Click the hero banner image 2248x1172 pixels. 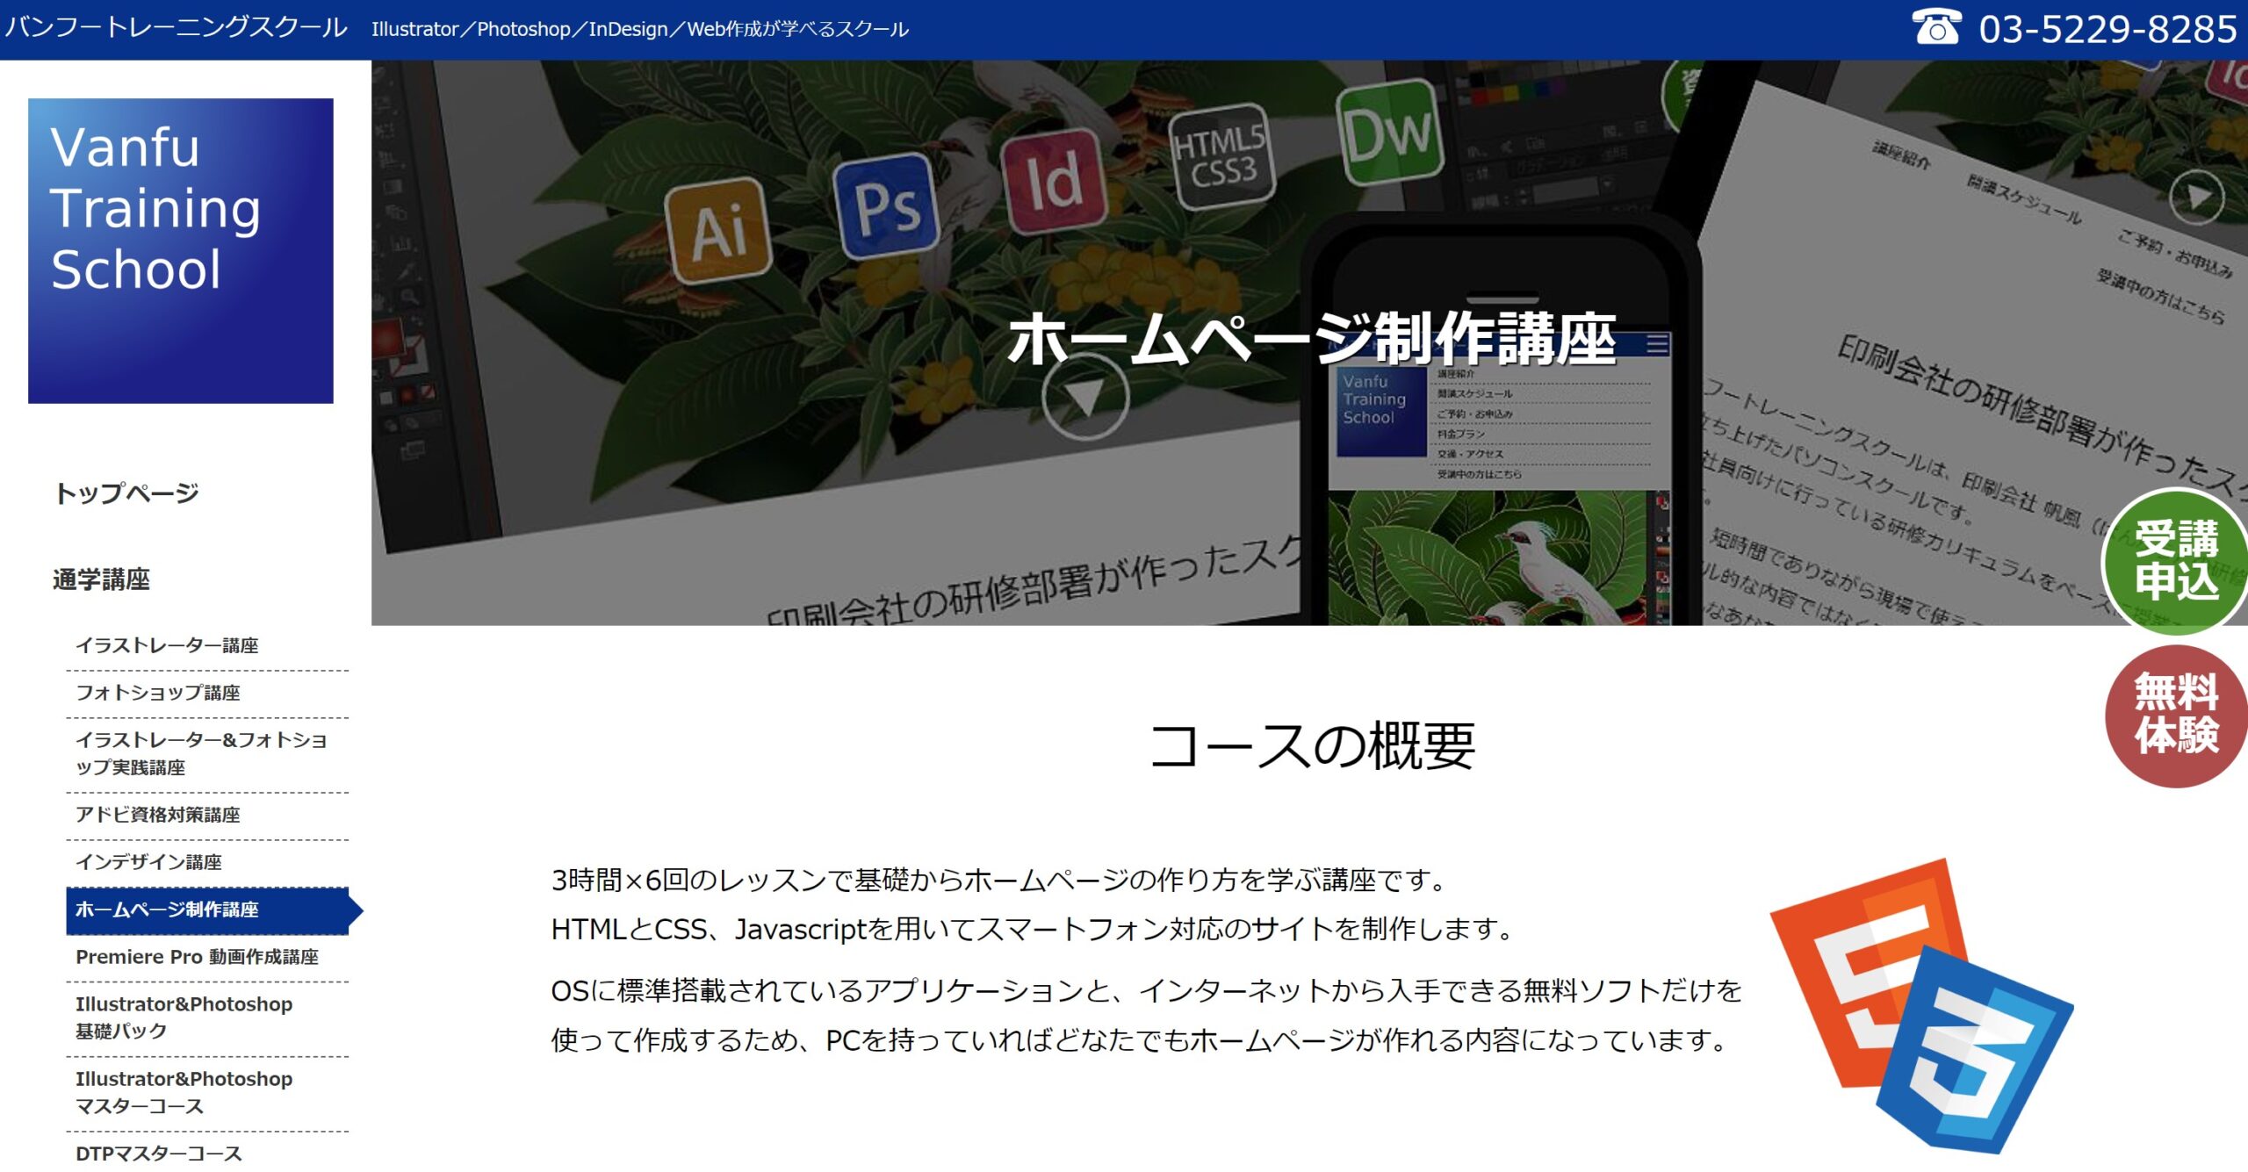click(1309, 342)
